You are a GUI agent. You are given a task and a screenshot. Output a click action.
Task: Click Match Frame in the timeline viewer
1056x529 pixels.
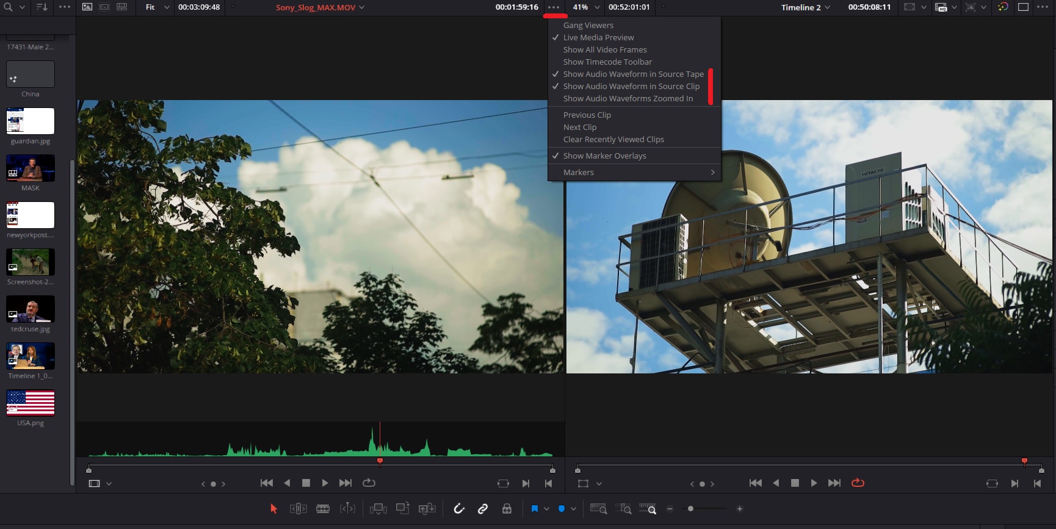click(x=992, y=483)
